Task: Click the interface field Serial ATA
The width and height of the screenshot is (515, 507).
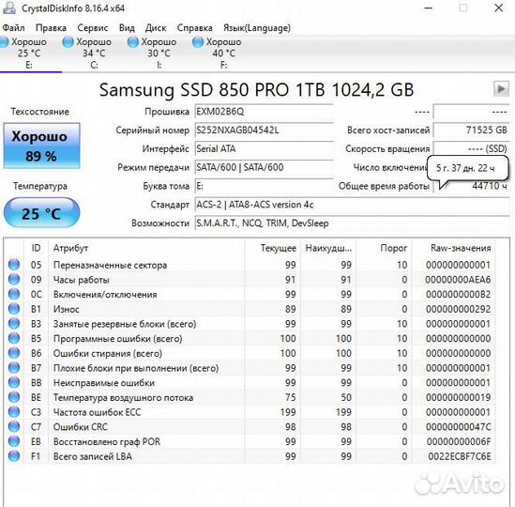Action: click(265, 149)
